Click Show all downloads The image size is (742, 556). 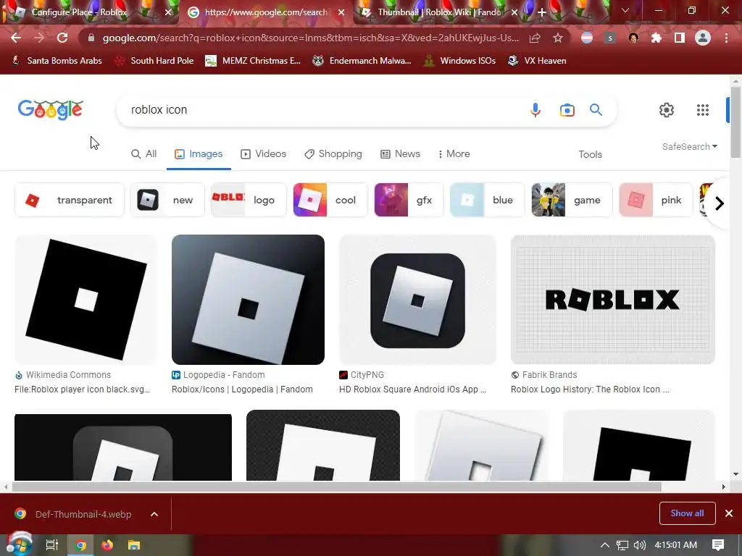pos(687,513)
